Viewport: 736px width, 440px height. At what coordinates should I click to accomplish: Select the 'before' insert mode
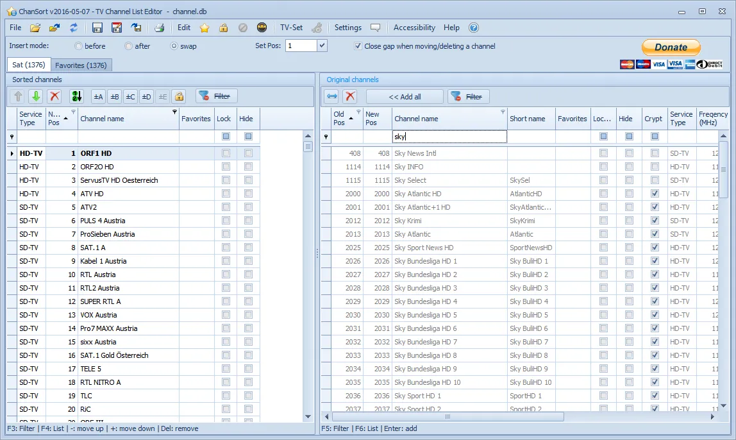click(x=78, y=46)
